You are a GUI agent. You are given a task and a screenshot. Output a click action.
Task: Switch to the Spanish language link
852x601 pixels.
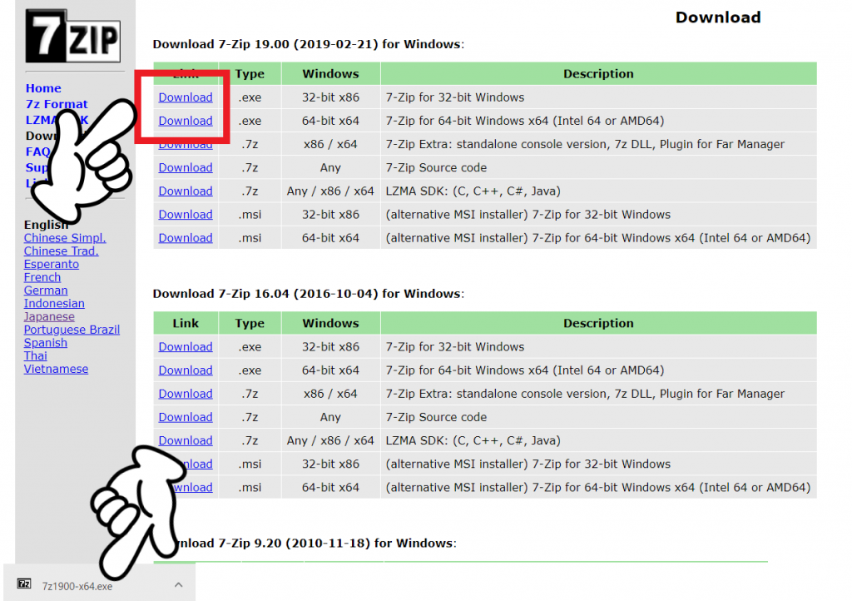[x=46, y=343]
